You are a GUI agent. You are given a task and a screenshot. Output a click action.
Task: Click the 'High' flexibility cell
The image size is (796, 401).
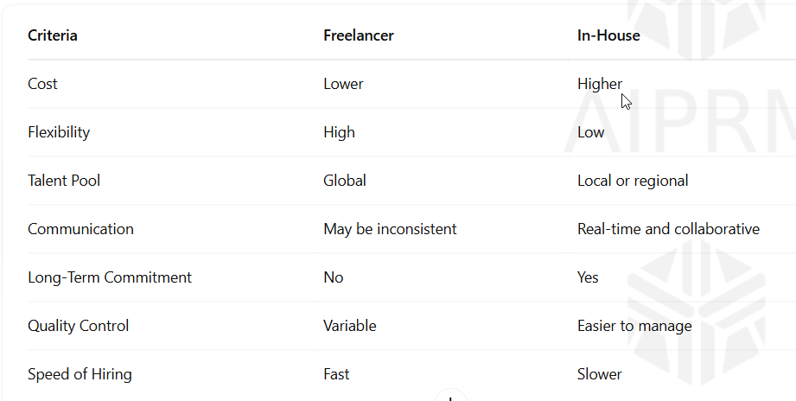[x=339, y=132]
